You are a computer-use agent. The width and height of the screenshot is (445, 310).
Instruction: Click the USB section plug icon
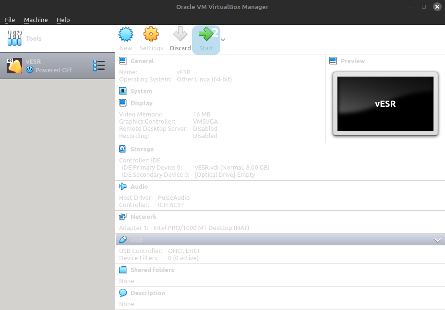(122, 240)
